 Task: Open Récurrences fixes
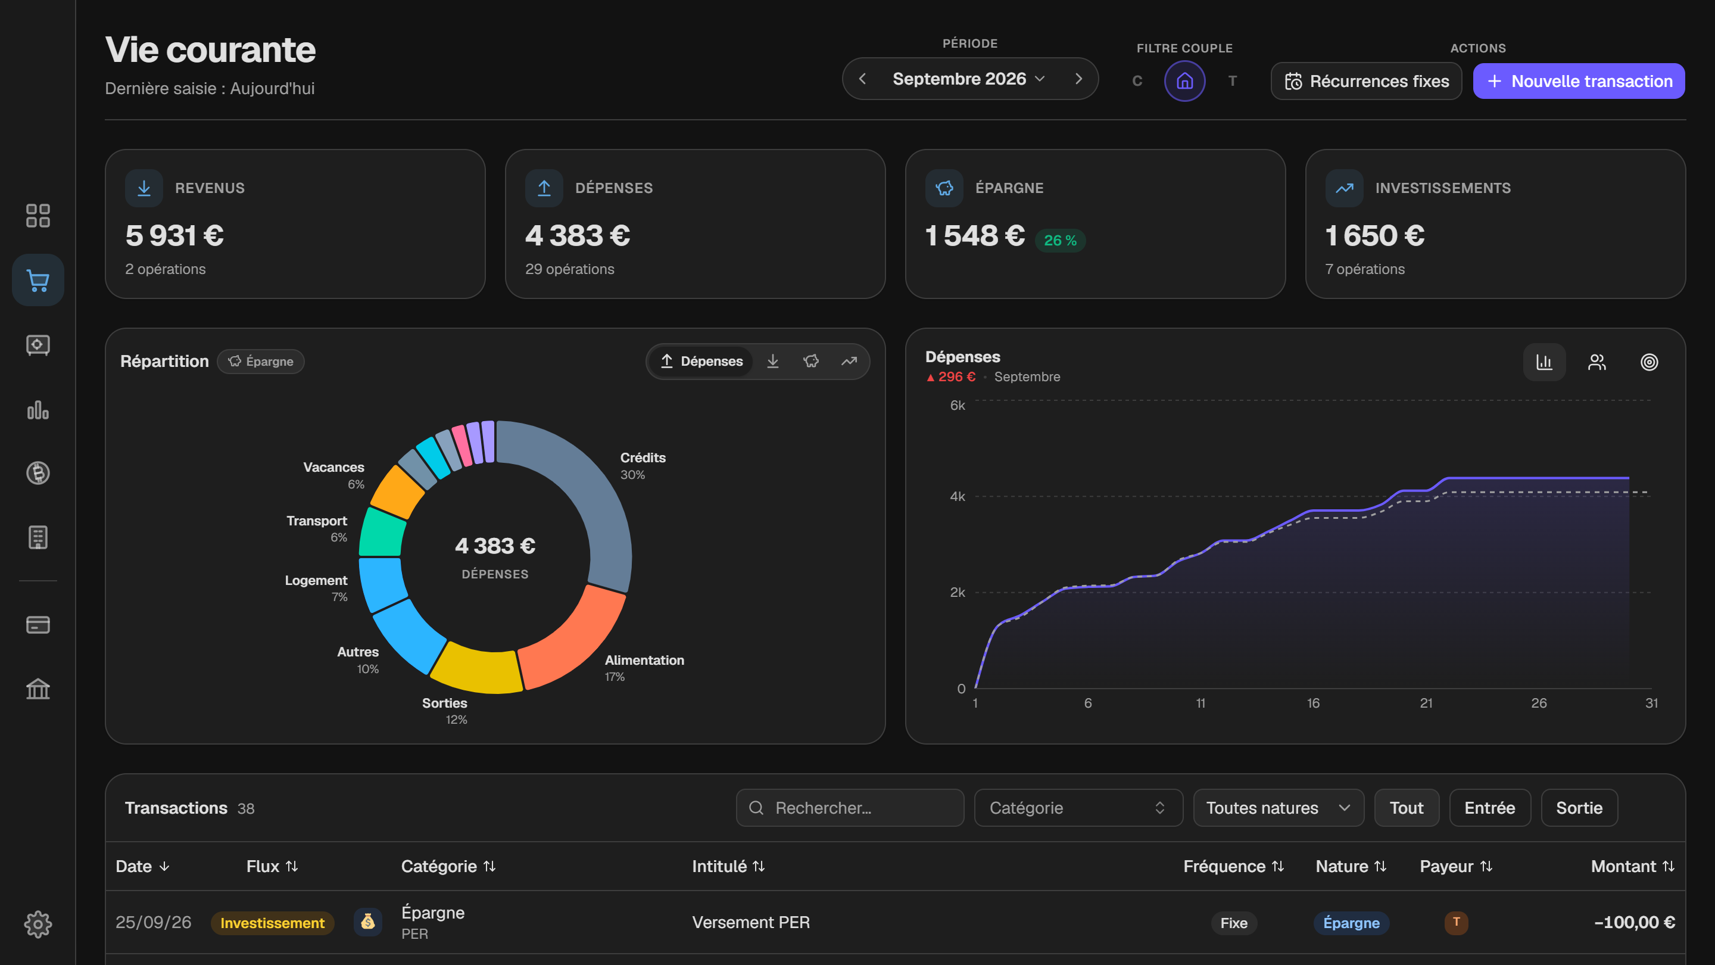point(1366,81)
